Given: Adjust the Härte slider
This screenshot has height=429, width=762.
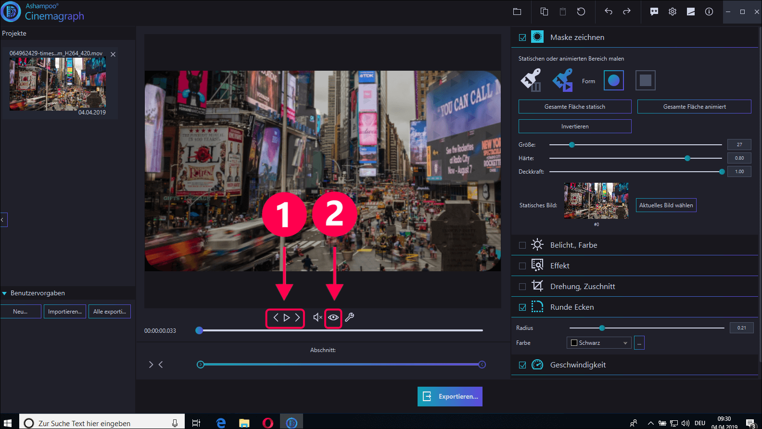Looking at the screenshot, I should click(687, 158).
